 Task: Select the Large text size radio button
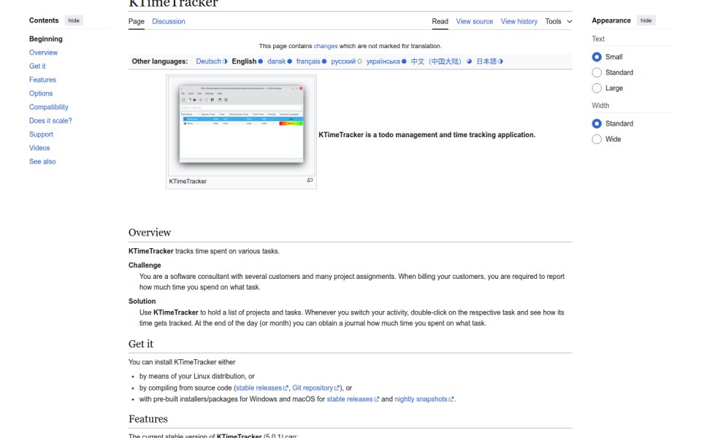(597, 88)
